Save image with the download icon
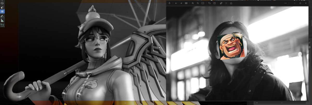 (x=231, y=3)
